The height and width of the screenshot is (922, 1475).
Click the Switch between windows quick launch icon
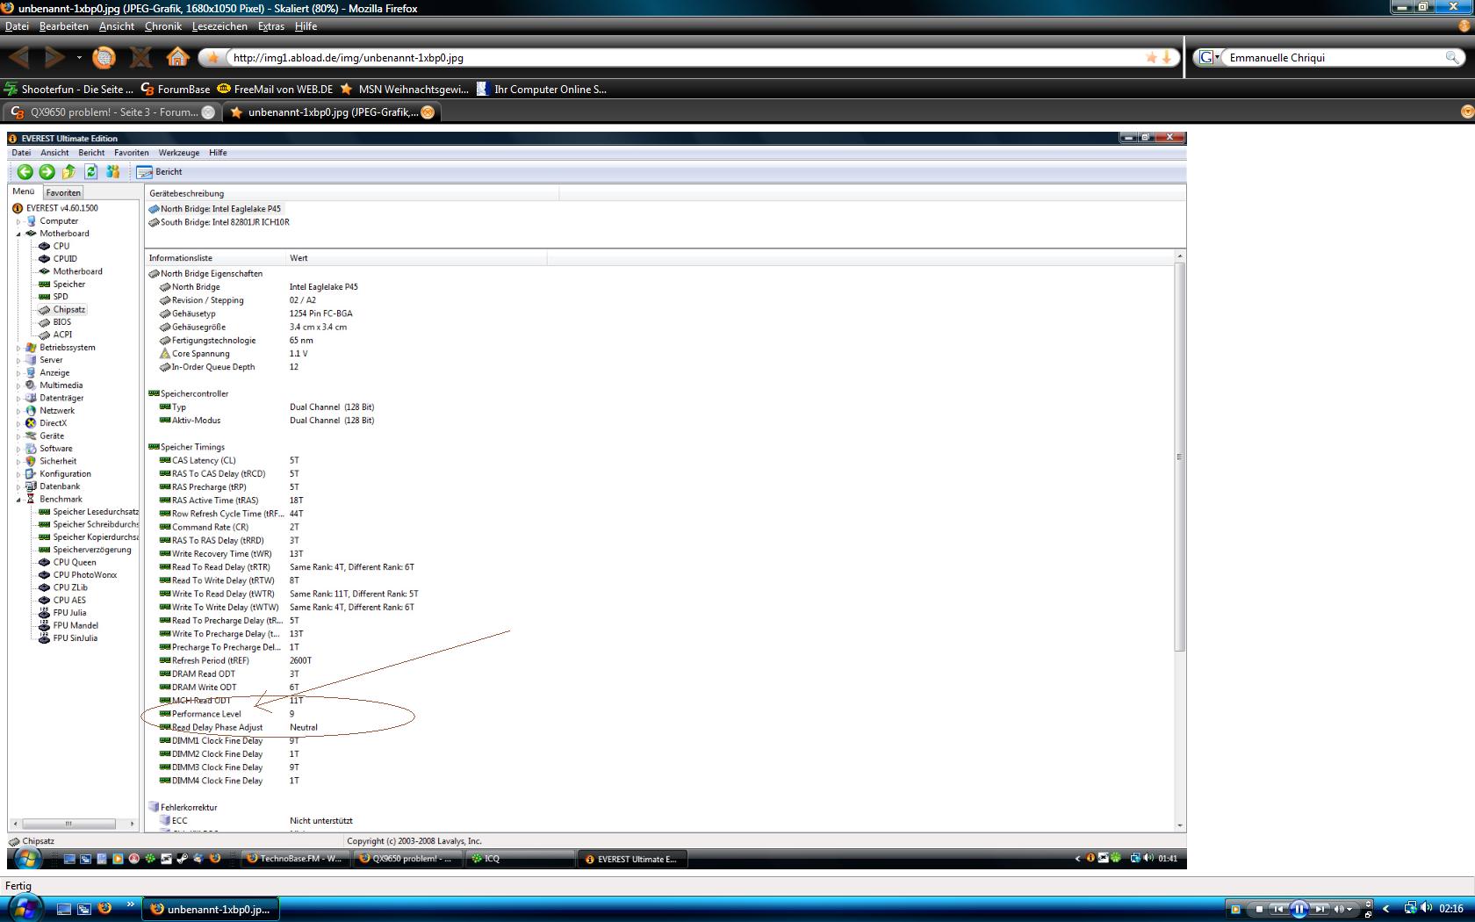pyautogui.click(x=84, y=909)
